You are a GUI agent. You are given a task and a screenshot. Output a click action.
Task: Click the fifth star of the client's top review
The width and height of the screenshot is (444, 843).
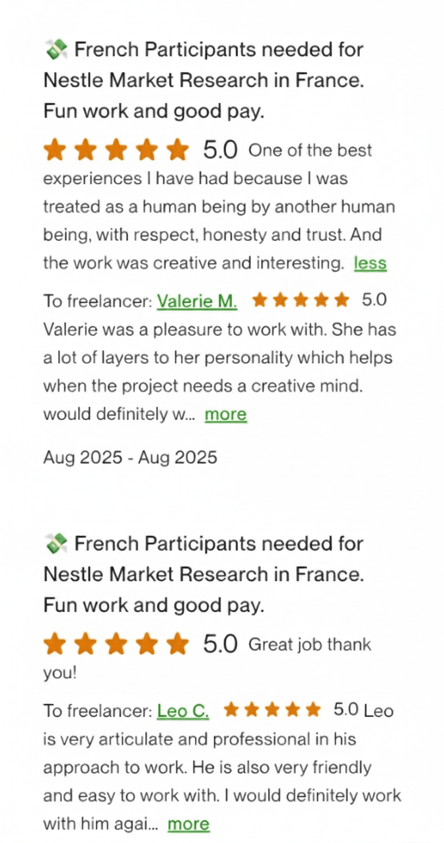[178, 150]
